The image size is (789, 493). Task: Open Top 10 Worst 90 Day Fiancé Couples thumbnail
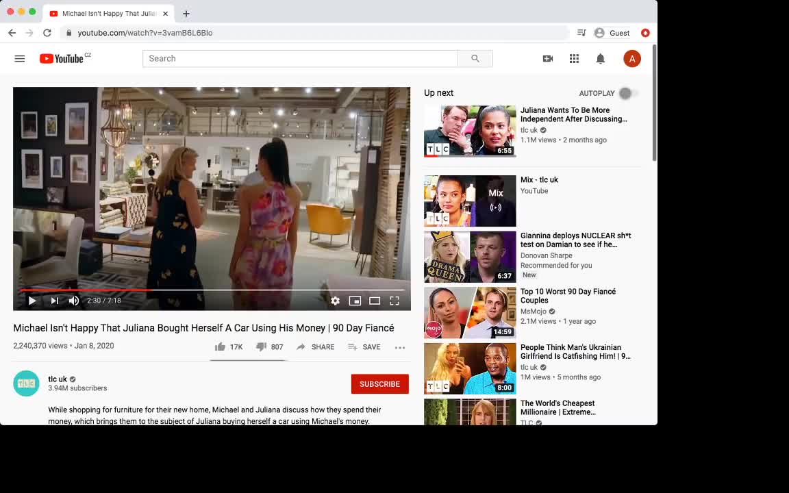(x=470, y=312)
